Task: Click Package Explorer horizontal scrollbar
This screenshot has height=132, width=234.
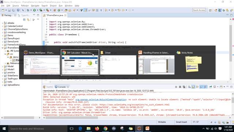Action: (19, 118)
